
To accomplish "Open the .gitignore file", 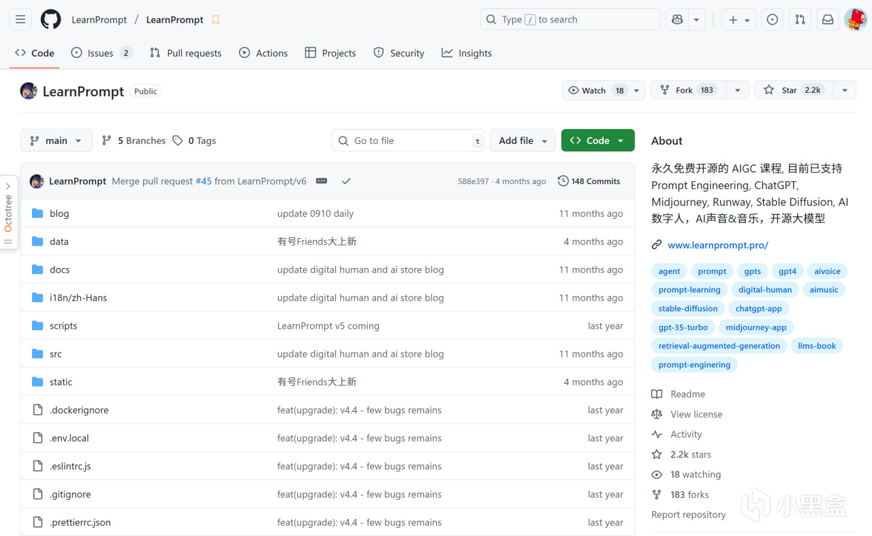I will pos(70,494).
